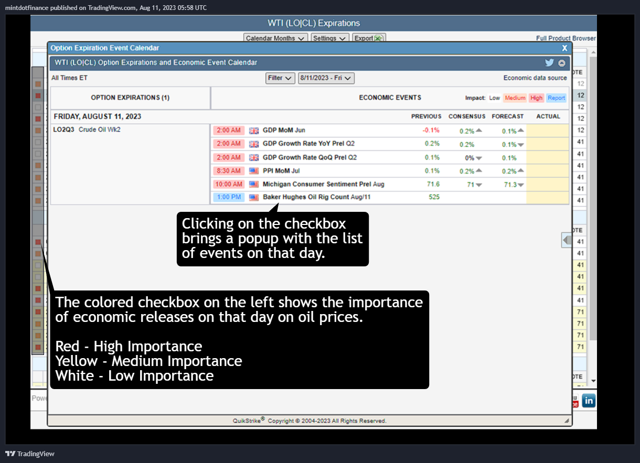Click the 71.6 previous value for Michigan Sentiment
The height and width of the screenshot is (463, 640).
433,185
